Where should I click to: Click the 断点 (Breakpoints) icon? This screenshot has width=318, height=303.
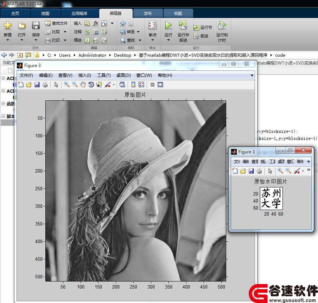pos(153,25)
